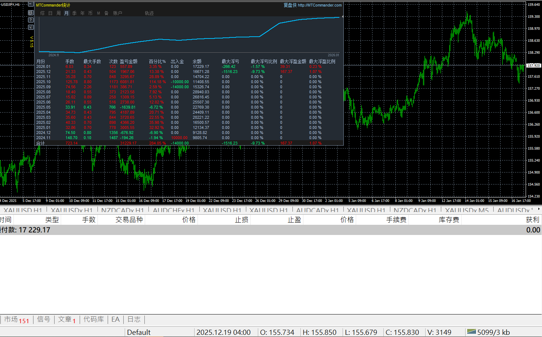This screenshot has width=542, height=337.
Task: Select the 2025.05 month row
Action: tap(189, 107)
